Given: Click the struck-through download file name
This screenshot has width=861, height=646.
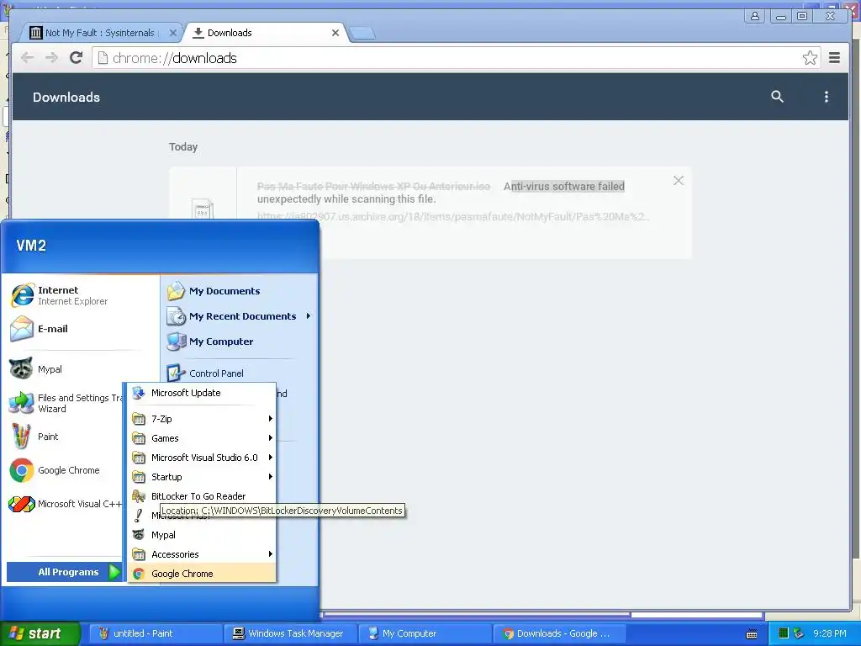Looking at the screenshot, I should coord(373,186).
